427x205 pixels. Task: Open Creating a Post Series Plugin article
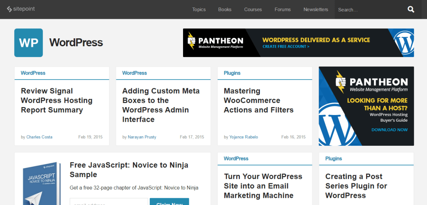pyautogui.click(x=356, y=186)
